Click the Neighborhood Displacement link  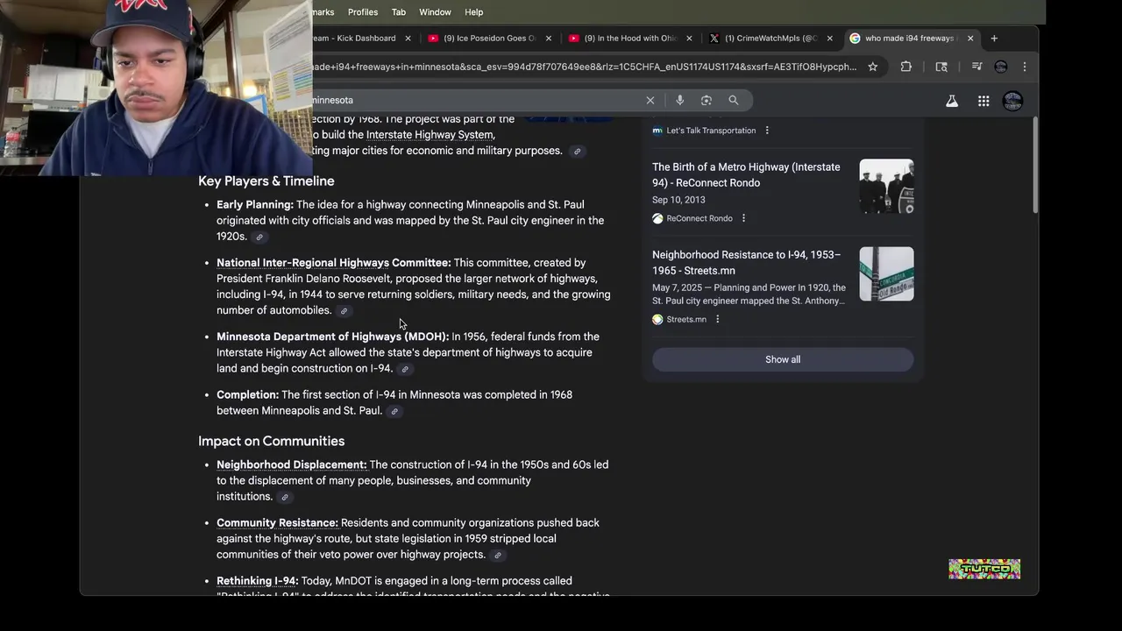coord(292,464)
